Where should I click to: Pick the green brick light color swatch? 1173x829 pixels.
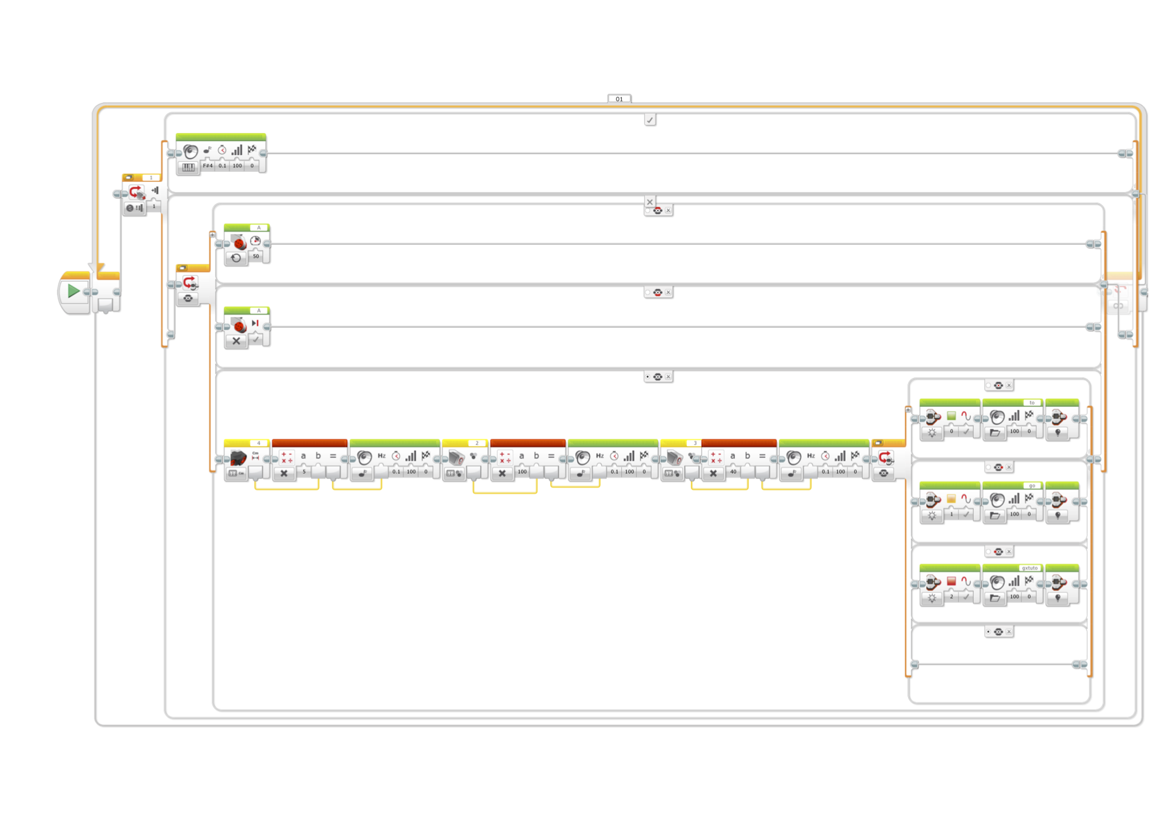[x=952, y=416]
